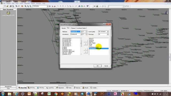This screenshot has height=96, width=171.
Task: Open the Help menu
Action: tap(44, 3)
